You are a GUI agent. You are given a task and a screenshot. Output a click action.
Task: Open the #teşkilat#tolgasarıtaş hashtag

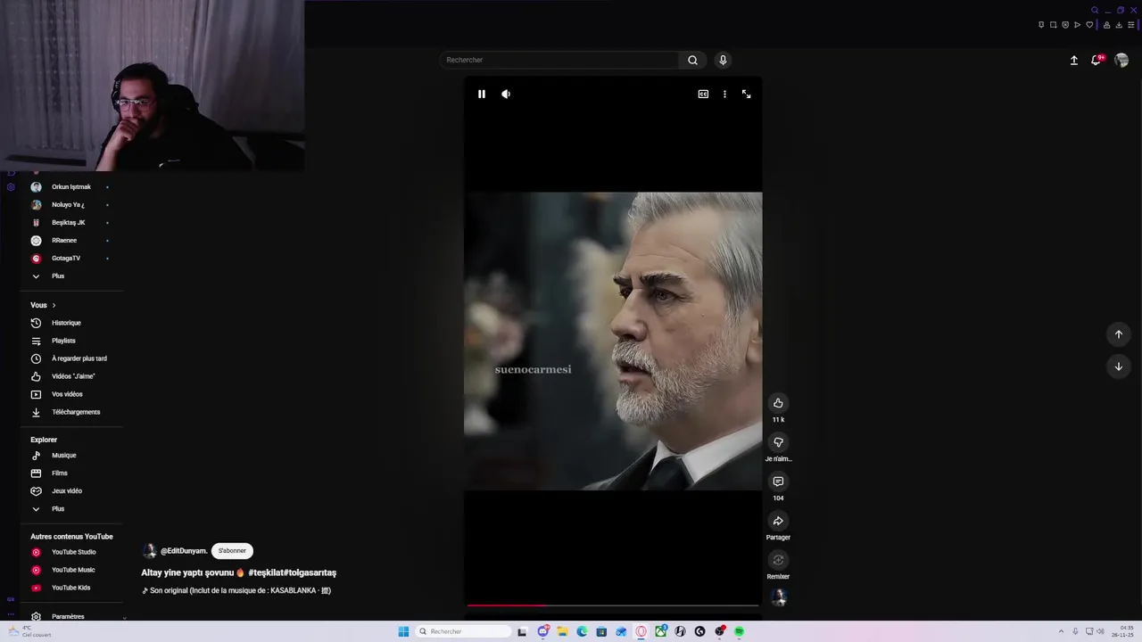(x=293, y=572)
